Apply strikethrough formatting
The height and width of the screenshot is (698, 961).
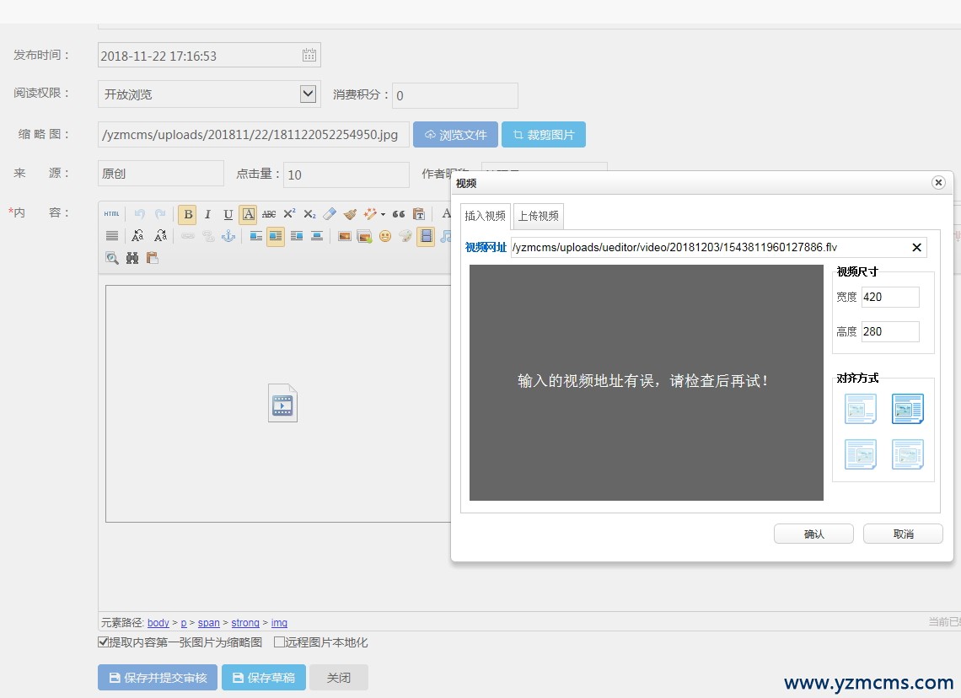268,214
